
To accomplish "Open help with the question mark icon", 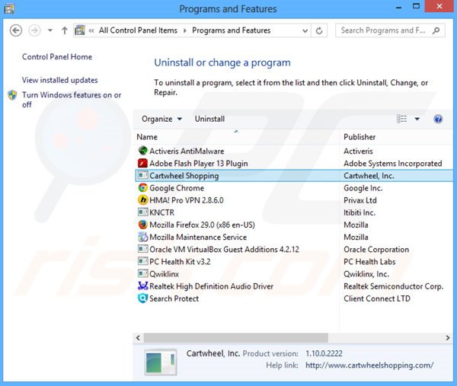I will [438, 120].
